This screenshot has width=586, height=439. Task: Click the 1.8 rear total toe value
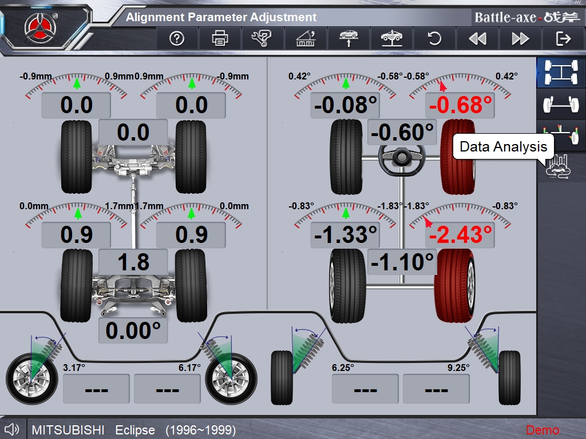pos(133,262)
